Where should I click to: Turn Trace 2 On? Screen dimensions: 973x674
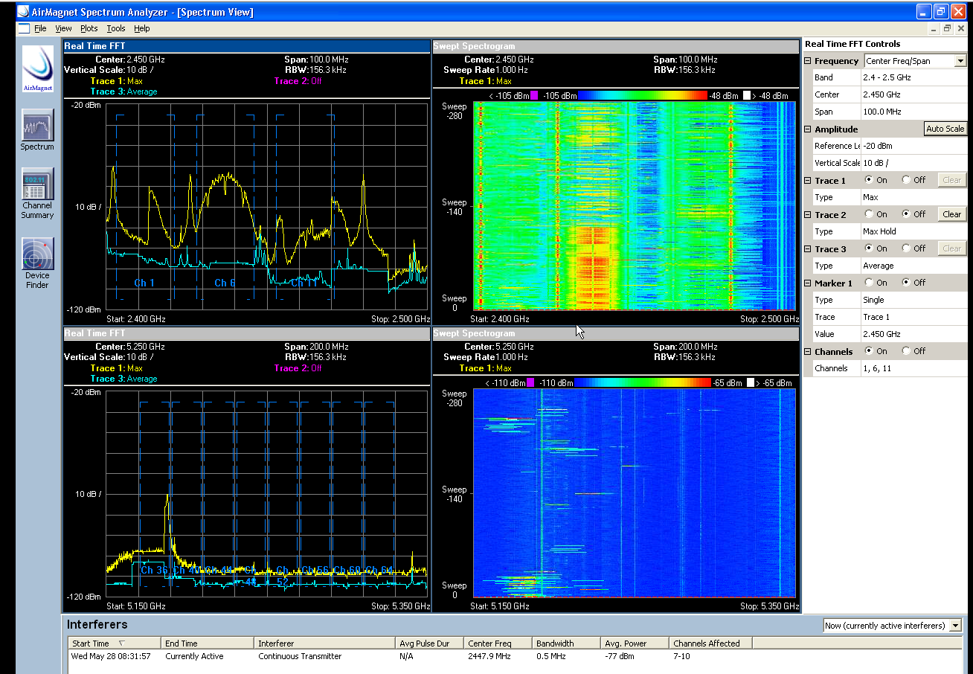click(867, 214)
